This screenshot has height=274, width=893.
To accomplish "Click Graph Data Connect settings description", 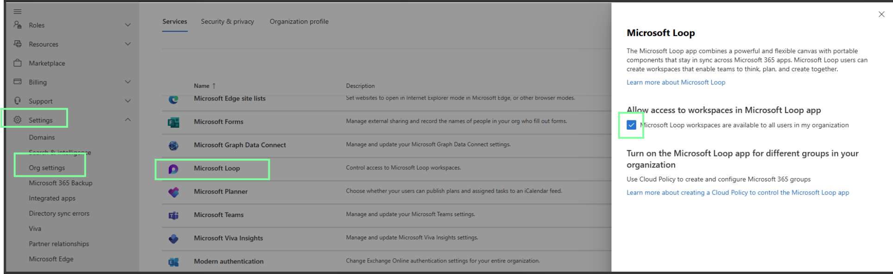I will point(428,144).
